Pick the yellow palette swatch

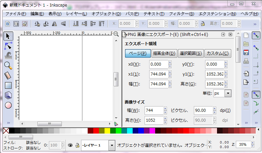(x=107, y=131)
